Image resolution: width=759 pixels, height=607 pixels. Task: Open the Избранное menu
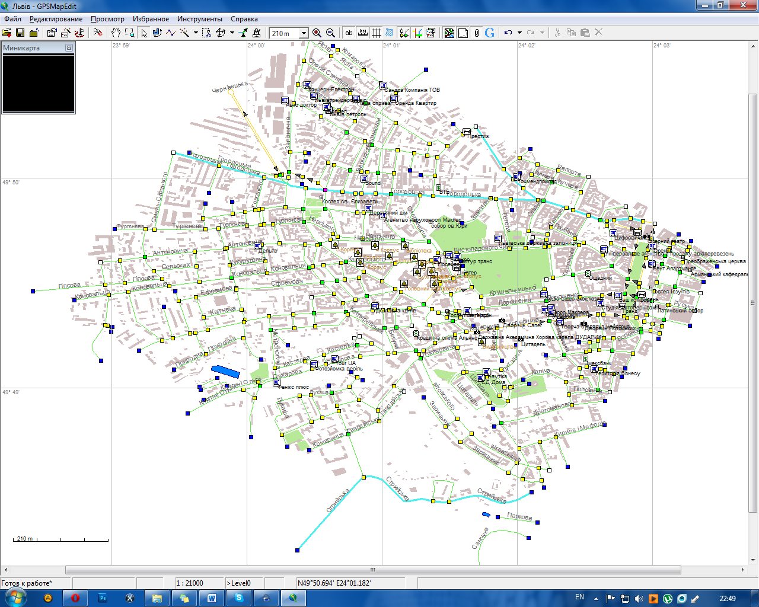[x=151, y=19]
